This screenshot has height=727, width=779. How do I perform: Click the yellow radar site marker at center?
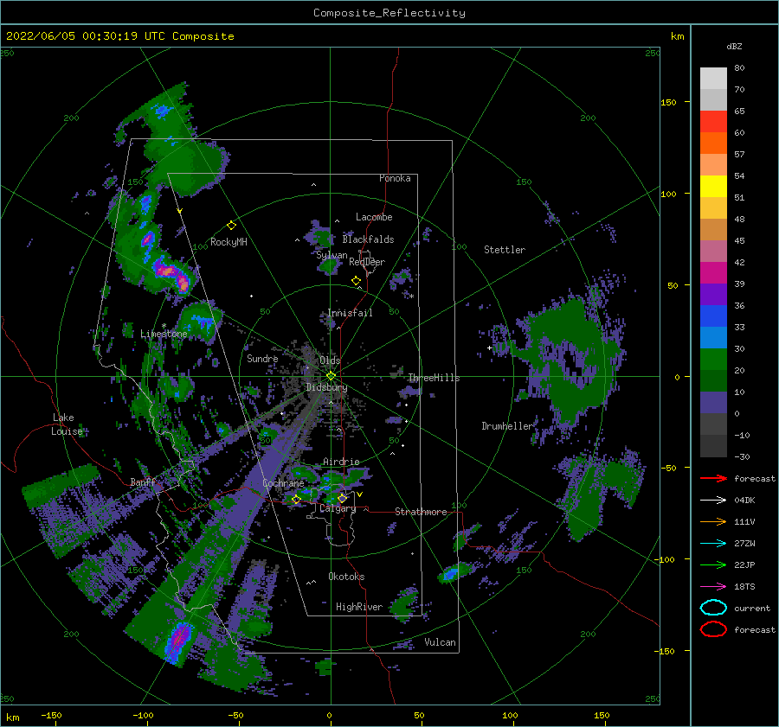tap(331, 376)
